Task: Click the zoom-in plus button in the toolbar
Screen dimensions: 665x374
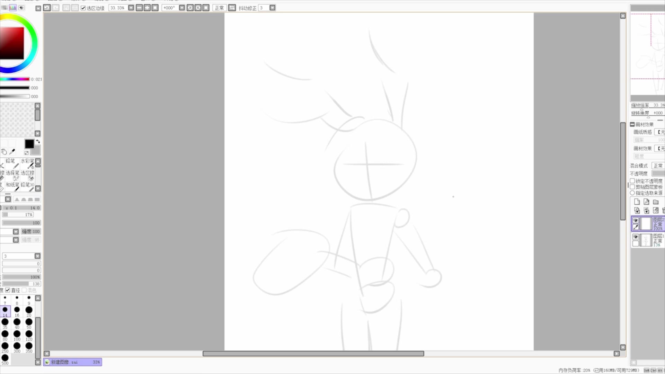Action: click(147, 8)
